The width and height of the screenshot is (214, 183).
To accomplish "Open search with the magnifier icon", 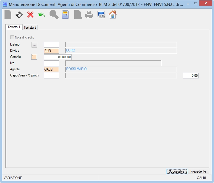I will click(54, 15).
